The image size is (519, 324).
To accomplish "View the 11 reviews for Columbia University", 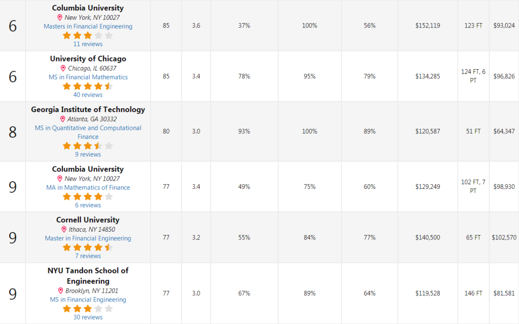I will tap(88, 44).
